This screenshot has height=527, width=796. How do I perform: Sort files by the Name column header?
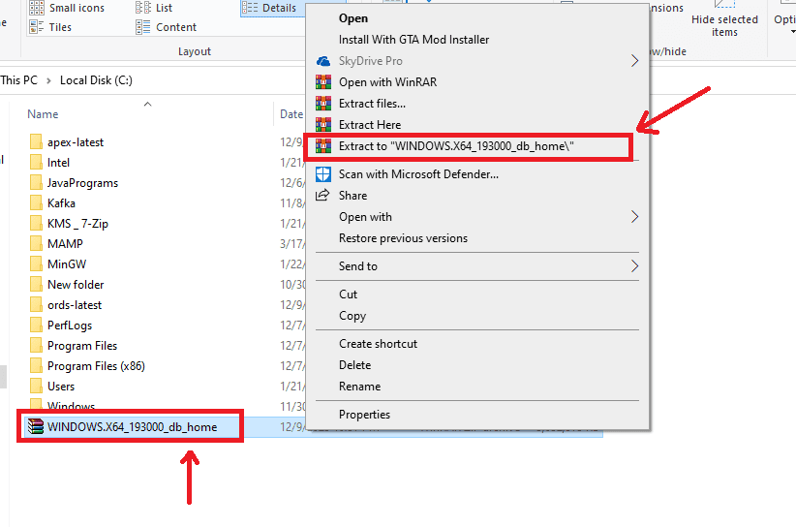click(x=44, y=114)
